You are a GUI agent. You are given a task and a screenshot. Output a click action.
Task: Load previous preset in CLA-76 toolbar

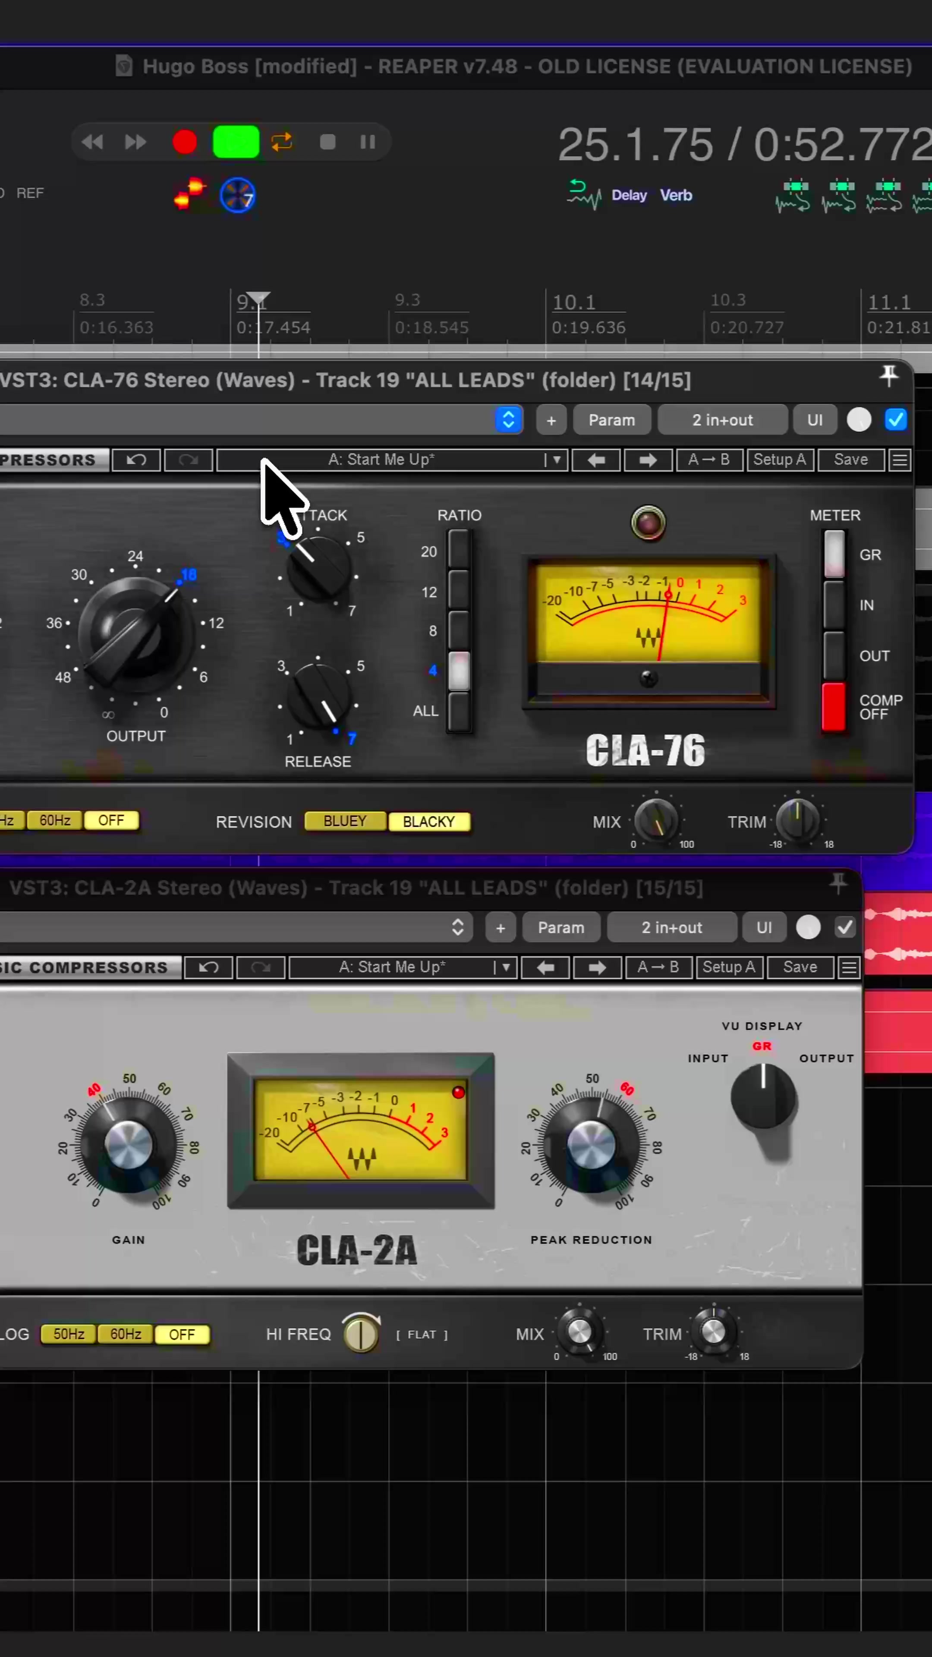(596, 460)
